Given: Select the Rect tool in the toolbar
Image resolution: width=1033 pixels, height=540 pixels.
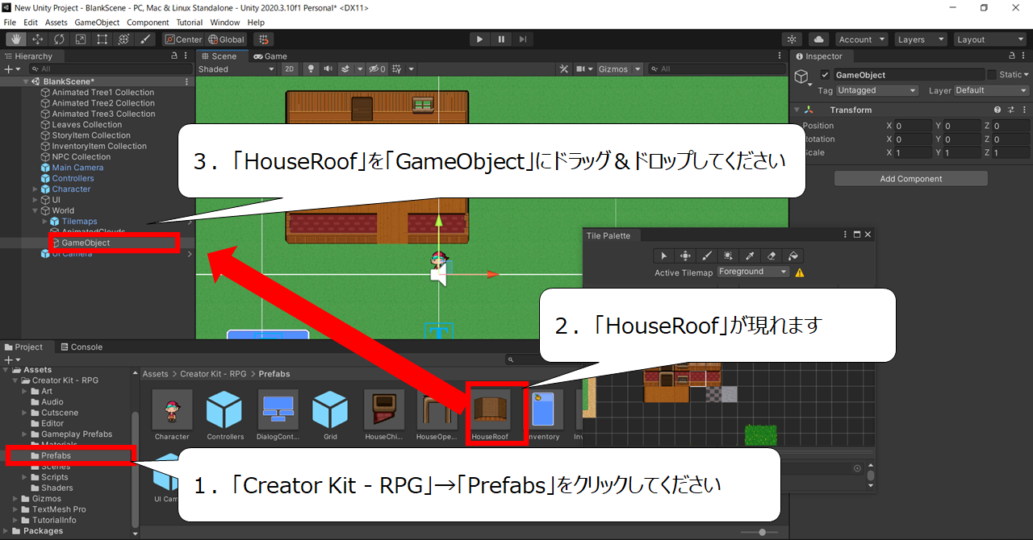Looking at the screenshot, I should tap(102, 39).
